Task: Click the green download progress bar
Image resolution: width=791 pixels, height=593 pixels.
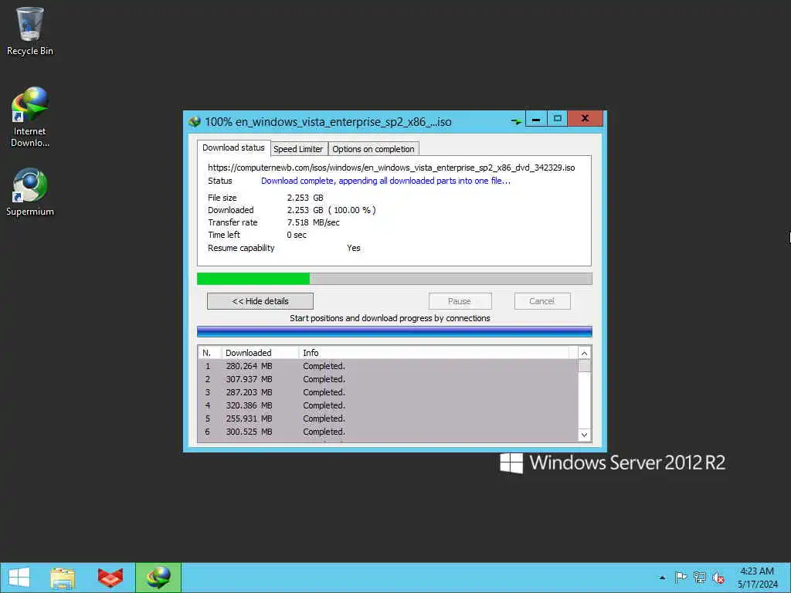Action: pyautogui.click(x=395, y=278)
